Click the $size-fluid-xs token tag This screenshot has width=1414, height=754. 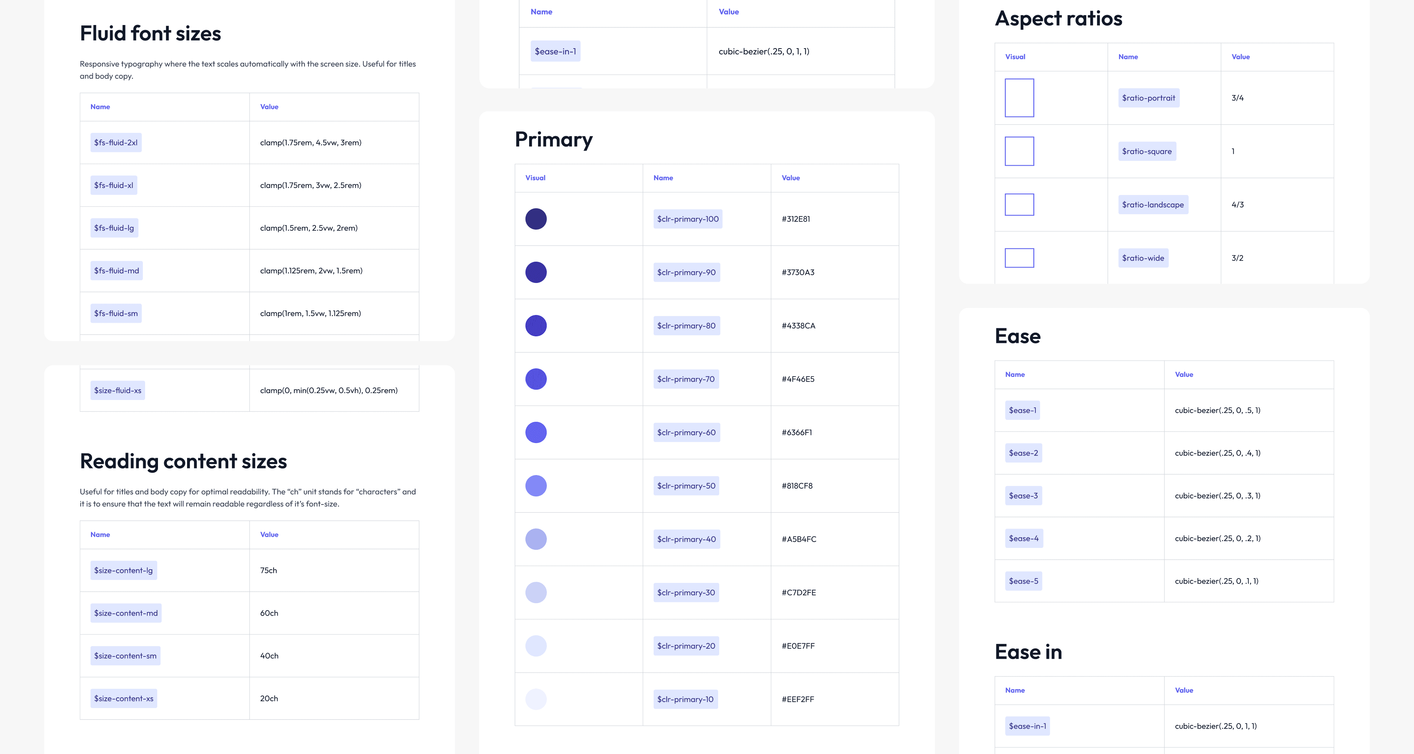click(x=117, y=390)
